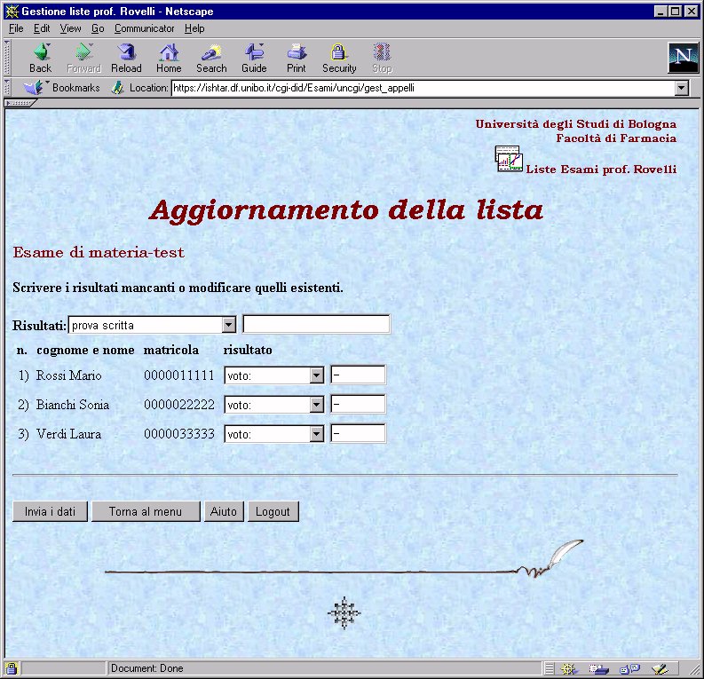This screenshot has height=679, width=704.
Task: Click the 'Esame di materia-test' heading
Action: point(99,252)
